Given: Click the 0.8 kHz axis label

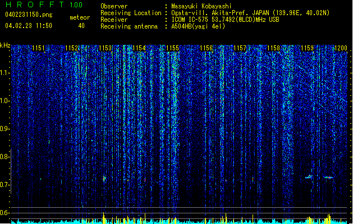Looking at the screenshot, I should (x=4, y=157).
